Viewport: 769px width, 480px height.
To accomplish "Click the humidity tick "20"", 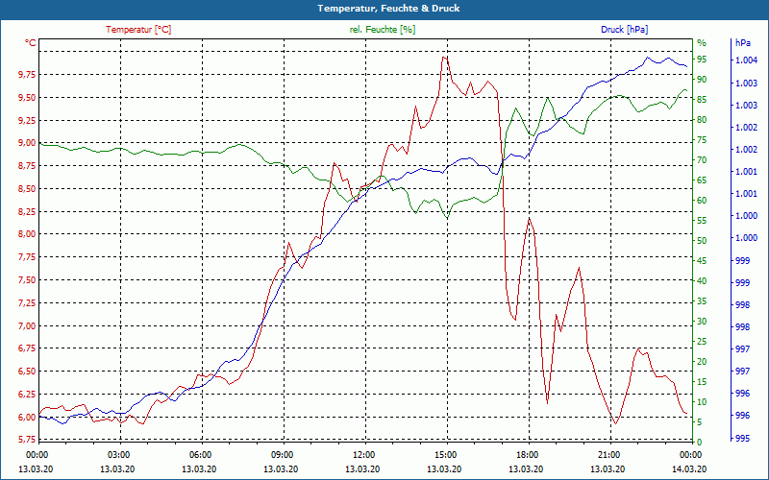I will click(x=702, y=362).
